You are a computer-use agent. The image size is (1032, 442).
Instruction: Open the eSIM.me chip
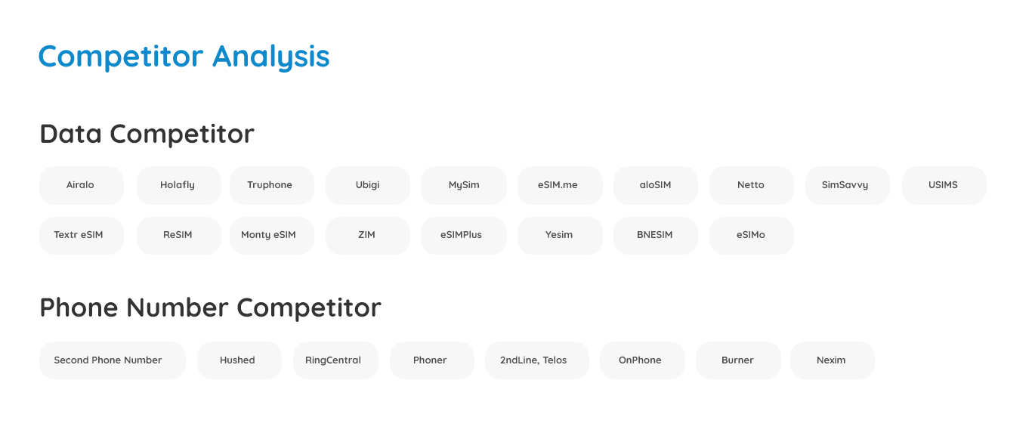(559, 185)
